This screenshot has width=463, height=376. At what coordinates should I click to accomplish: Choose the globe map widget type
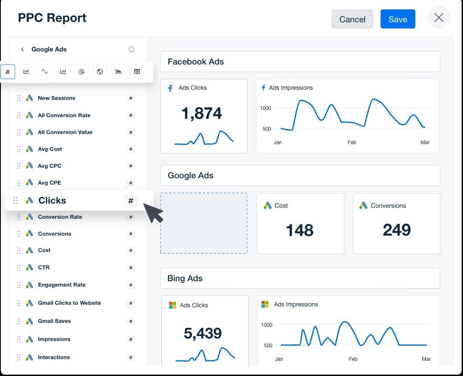tap(100, 72)
